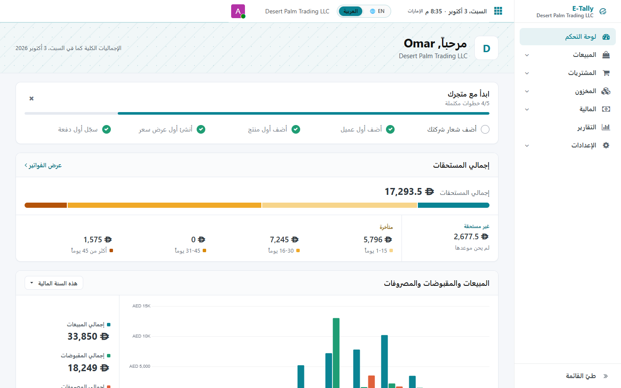
Task: Click the settings gear icon
Action: (606, 145)
